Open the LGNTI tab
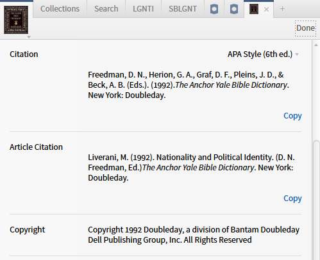Image resolution: width=320 pixels, height=260 pixels. (x=143, y=9)
